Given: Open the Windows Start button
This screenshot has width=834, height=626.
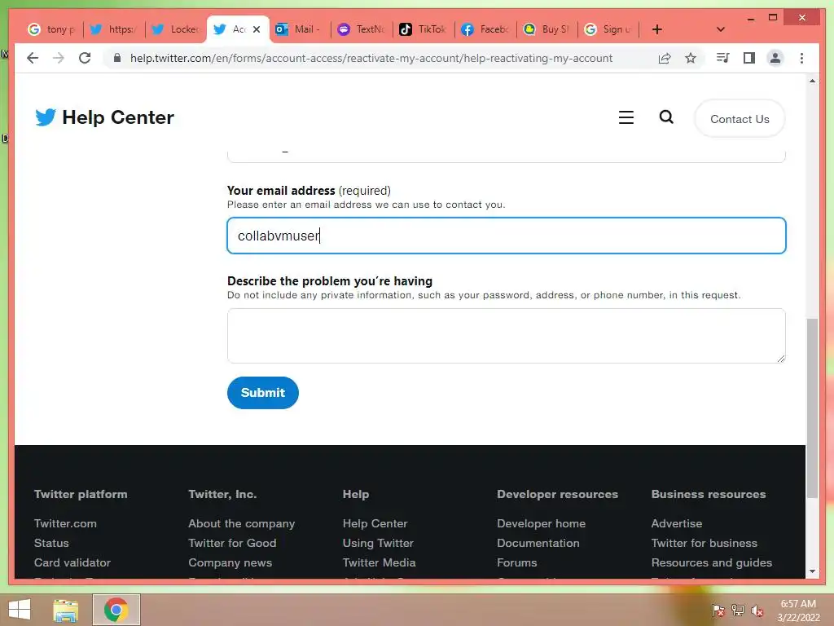Looking at the screenshot, I should (x=20, y=610).
